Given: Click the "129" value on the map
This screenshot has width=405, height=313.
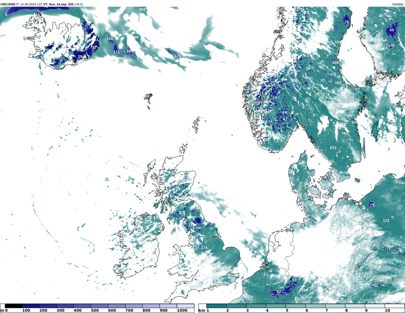Looking at the screenshot, I should coord(177,56).
